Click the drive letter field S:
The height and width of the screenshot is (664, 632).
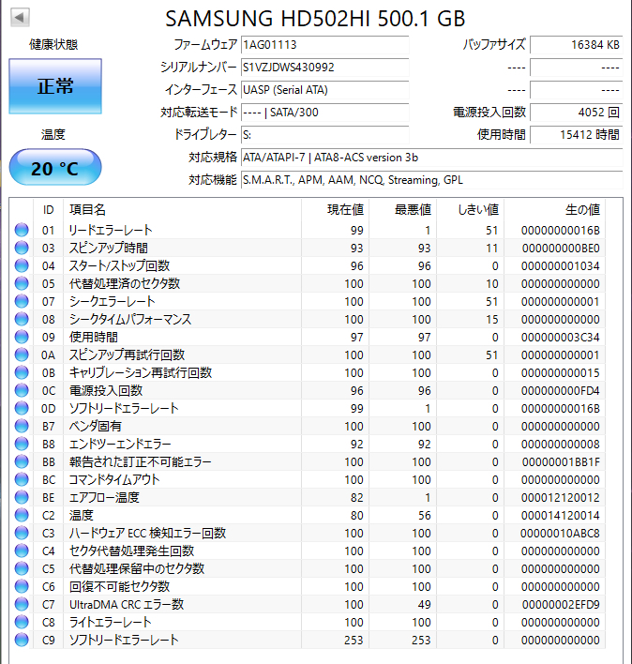324,135
